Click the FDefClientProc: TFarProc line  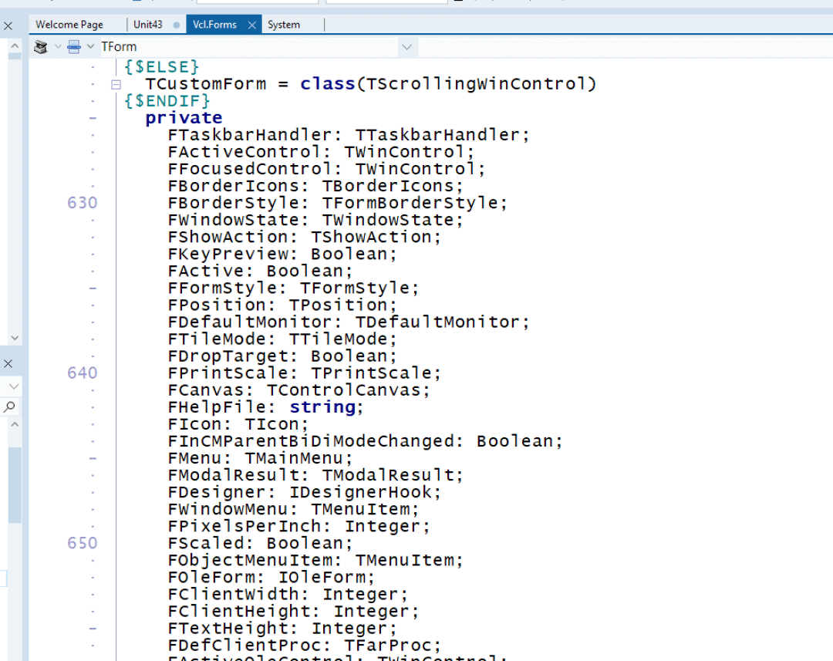(305, 645)
